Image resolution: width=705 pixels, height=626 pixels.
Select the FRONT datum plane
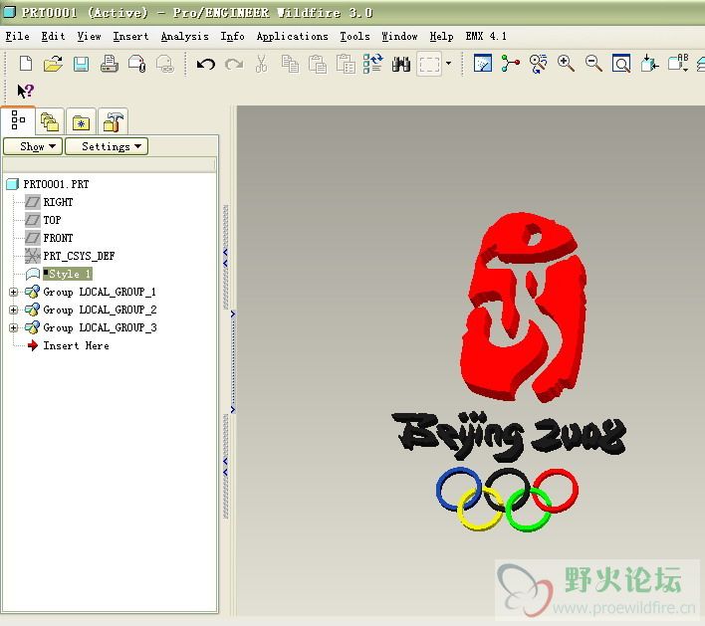click(x=58, y=238)
